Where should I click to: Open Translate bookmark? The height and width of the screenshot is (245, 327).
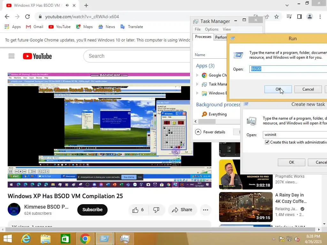point(132,27)
